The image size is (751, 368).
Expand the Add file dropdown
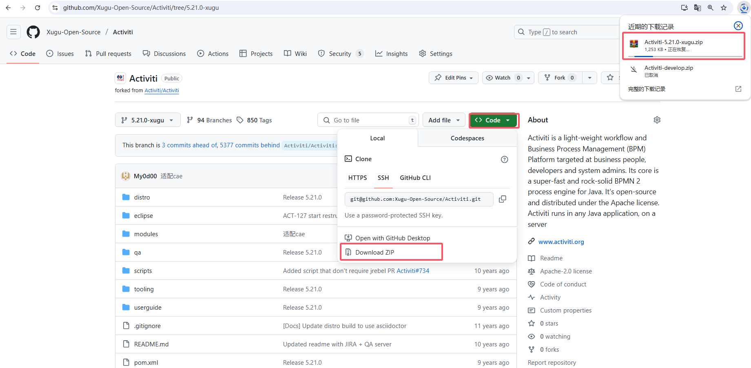click(444, 120)
